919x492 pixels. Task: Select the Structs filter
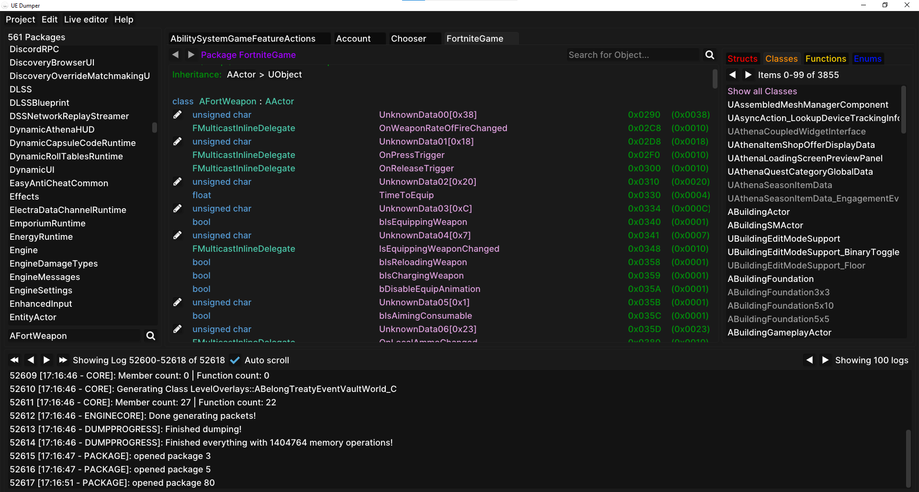tap(742, 59)
